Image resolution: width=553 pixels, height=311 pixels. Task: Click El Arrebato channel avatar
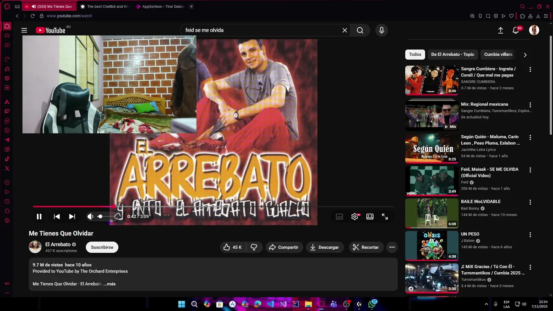click(35, 247)
